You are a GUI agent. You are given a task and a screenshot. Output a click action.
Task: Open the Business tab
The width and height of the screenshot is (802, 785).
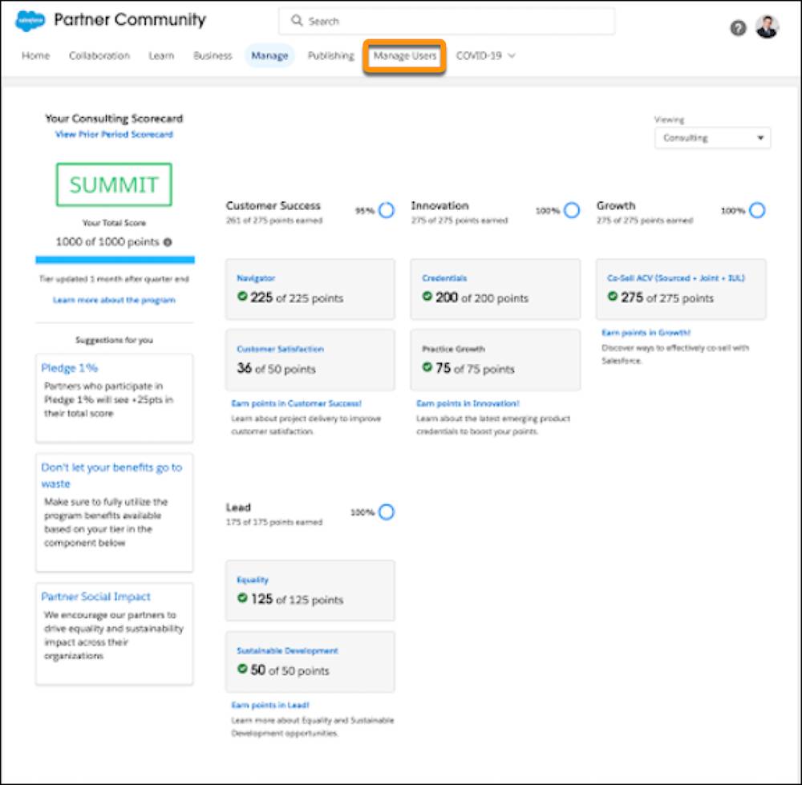coord(213,56)
